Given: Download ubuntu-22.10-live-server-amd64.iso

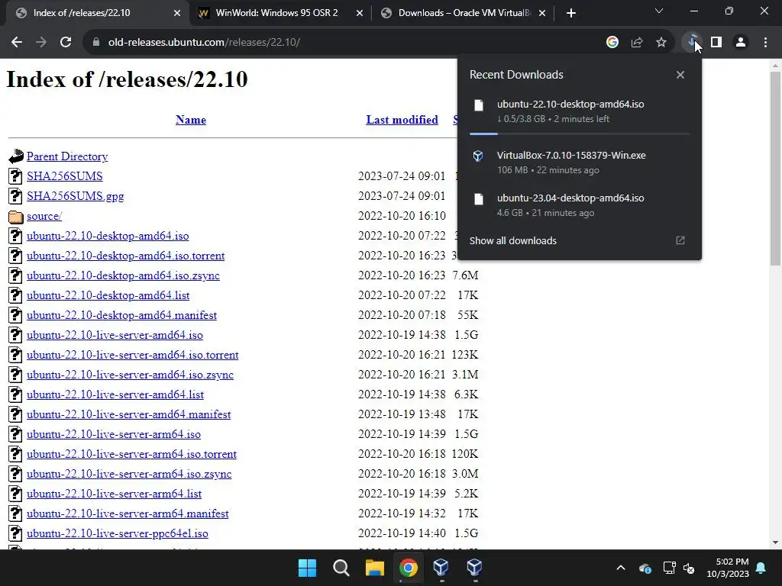Looking at the screenshot, I should (x=115, y=335).
